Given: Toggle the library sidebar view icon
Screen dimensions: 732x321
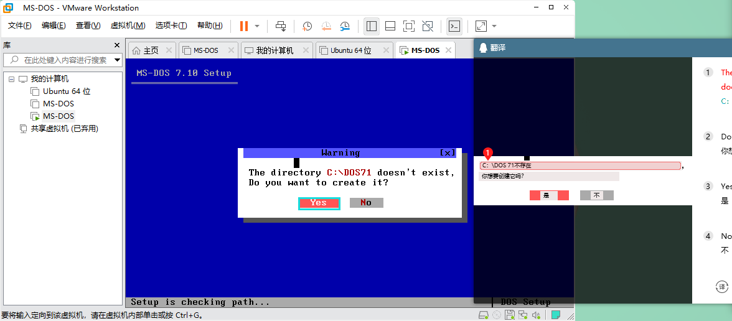Looking at the screenshot, I should [372, 26].
